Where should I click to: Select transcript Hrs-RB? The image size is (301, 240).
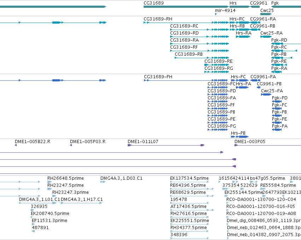(240, 30)
